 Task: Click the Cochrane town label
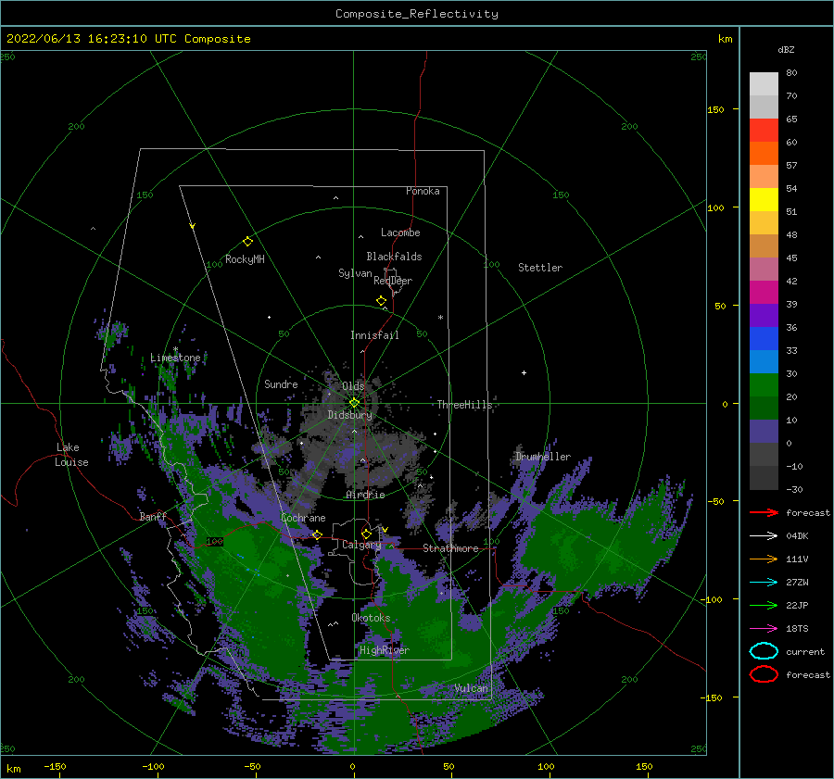(303, 518)
